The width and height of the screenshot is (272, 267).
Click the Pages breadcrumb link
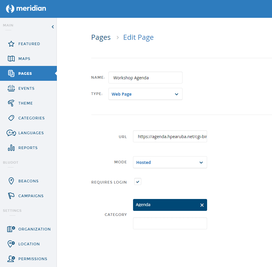(101, 37)
